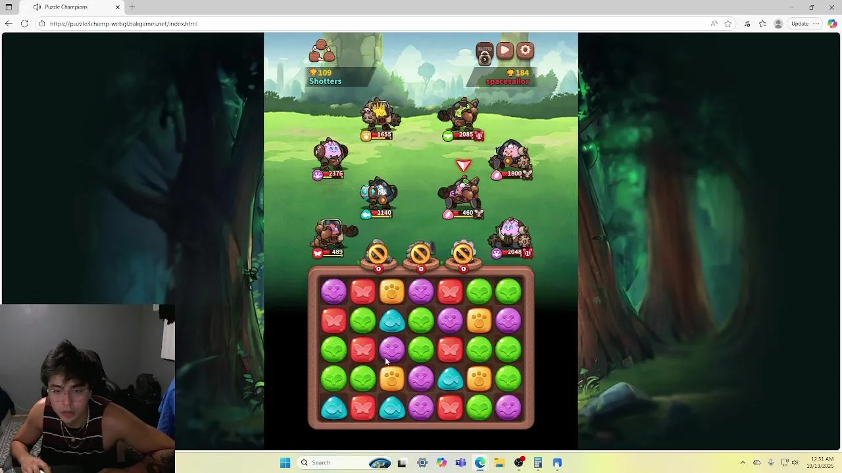Click the 109 trophy count

click(320, 72)
